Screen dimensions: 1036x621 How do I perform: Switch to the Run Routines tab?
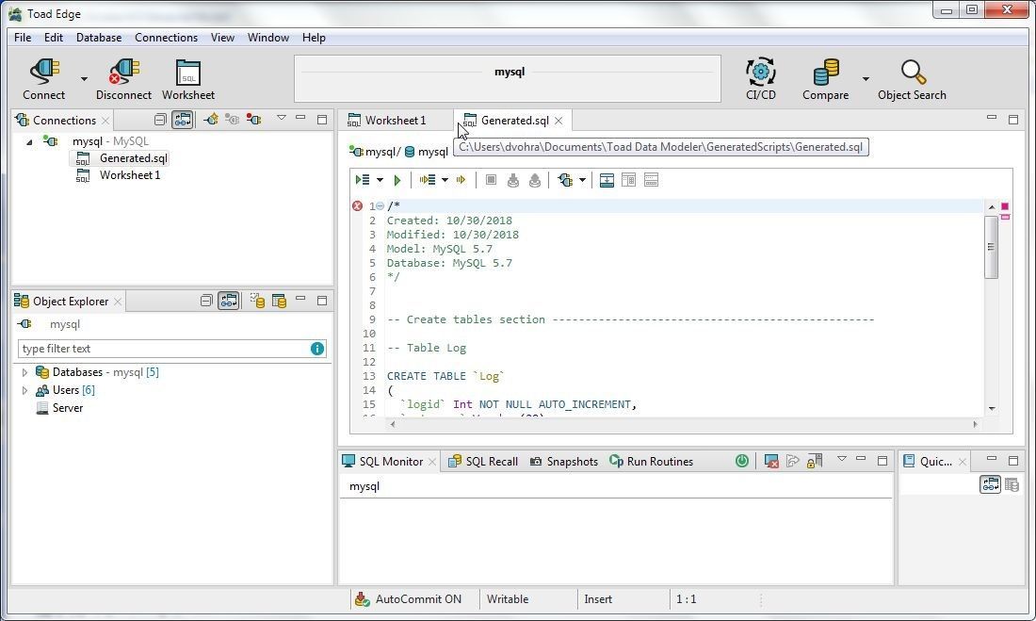click(652, 461)
